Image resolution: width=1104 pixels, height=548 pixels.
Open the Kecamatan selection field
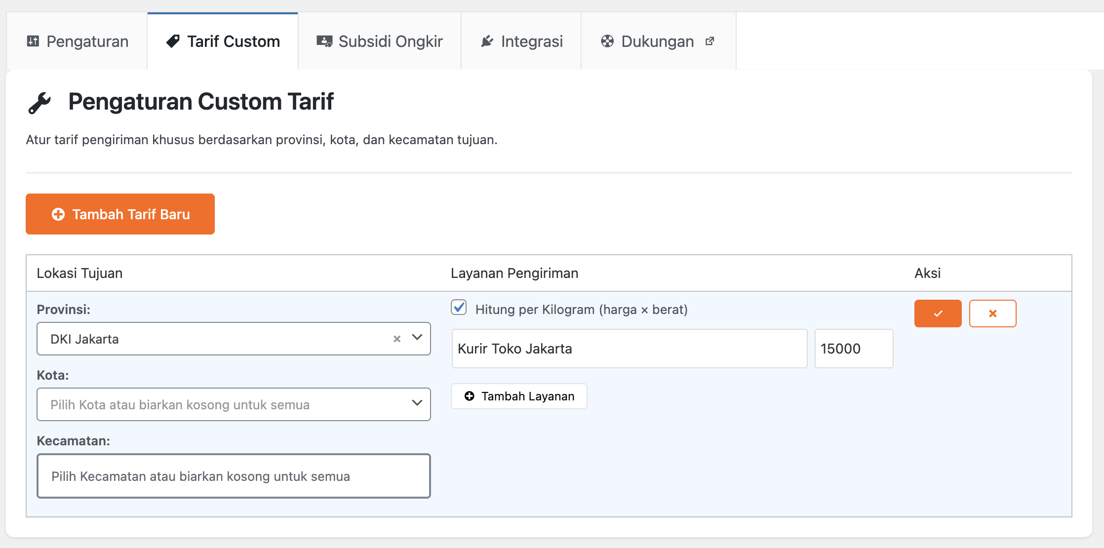click(x=233, y=476)
